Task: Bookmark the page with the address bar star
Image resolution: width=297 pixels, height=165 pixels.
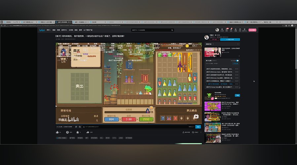Action: point(282,25)
